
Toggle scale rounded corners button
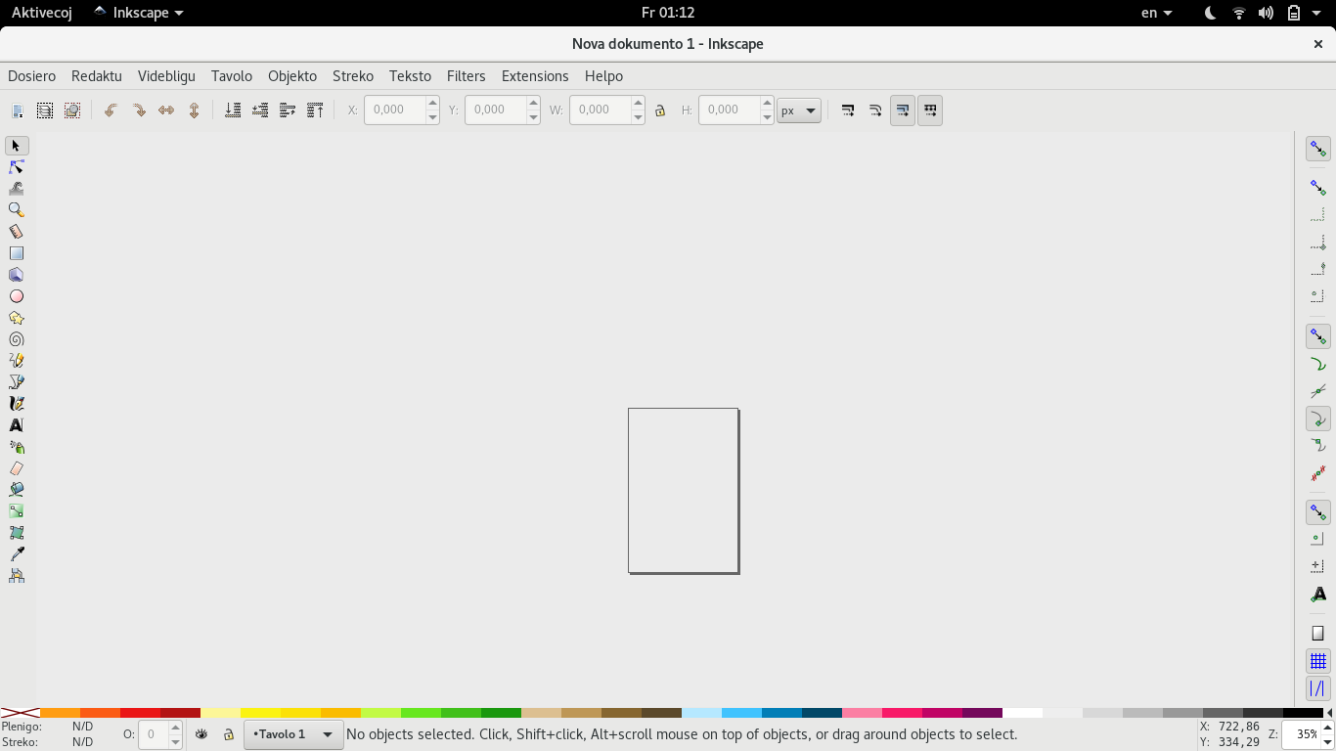click(x=875, y=110)
